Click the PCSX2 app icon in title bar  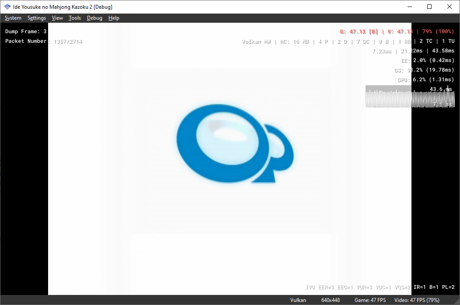tap(7, 7)
